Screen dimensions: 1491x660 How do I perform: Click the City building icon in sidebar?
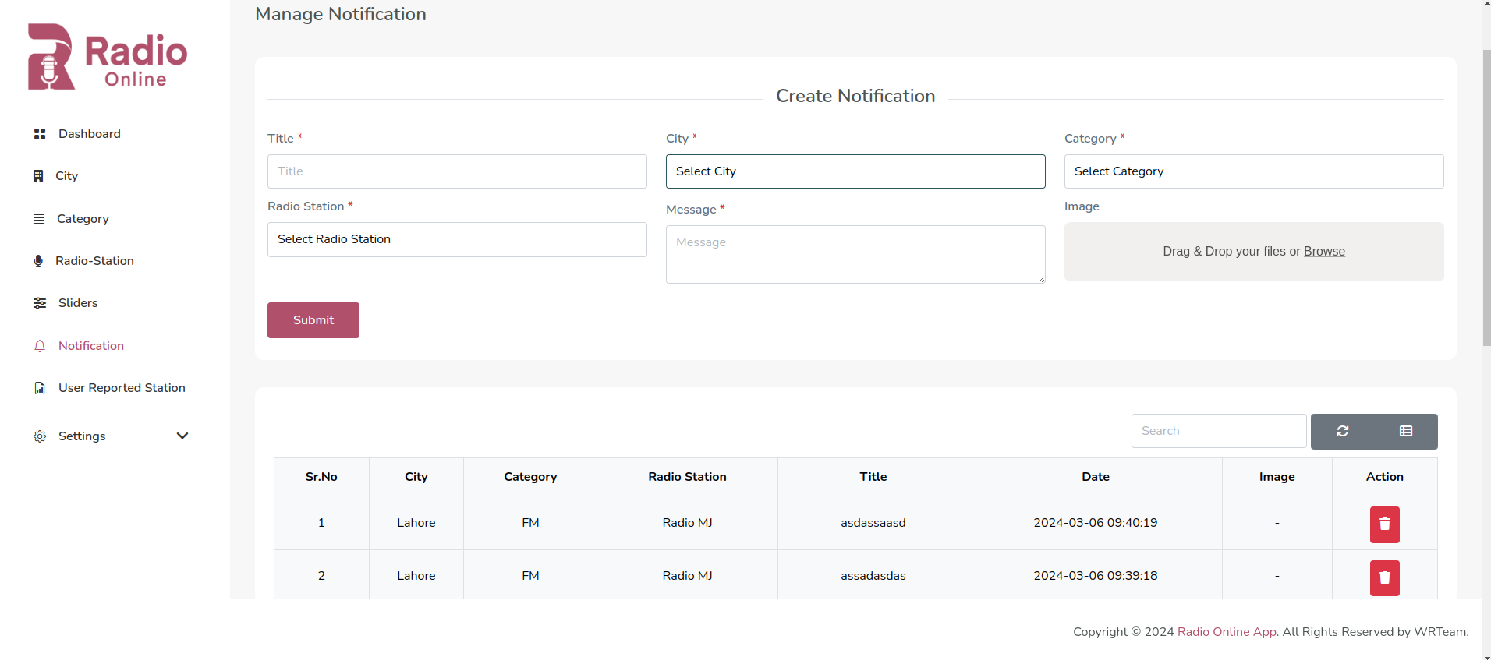coord(38,176)
